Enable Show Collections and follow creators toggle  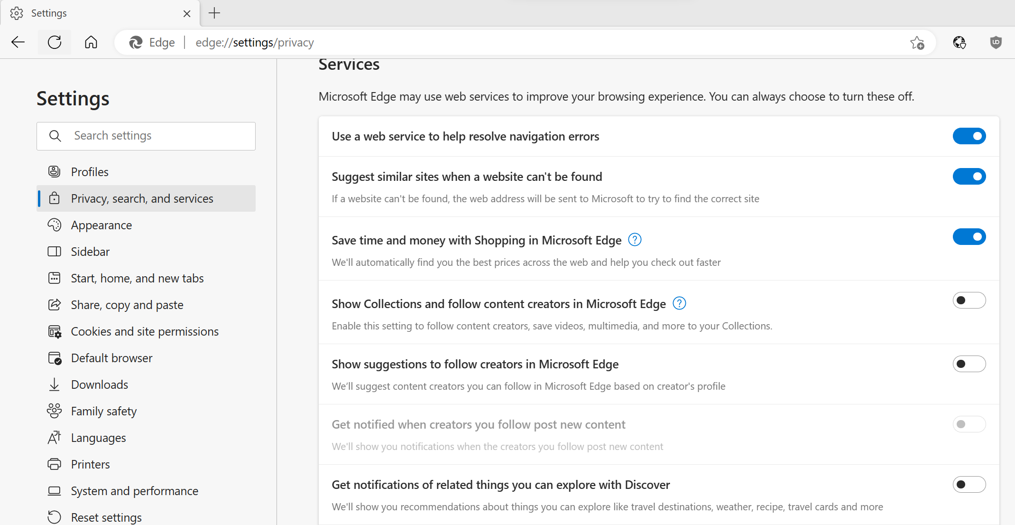[x=969, y=300]
